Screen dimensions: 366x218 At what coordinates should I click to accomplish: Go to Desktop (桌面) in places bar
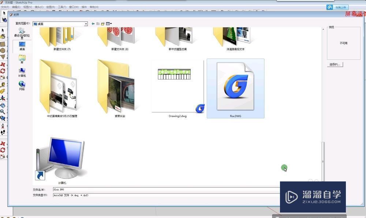(22, 46)
